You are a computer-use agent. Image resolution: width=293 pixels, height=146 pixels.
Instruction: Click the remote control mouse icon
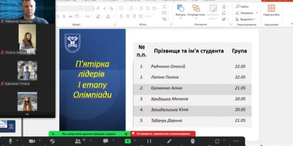pyautogui.click(x=193, y=141)
